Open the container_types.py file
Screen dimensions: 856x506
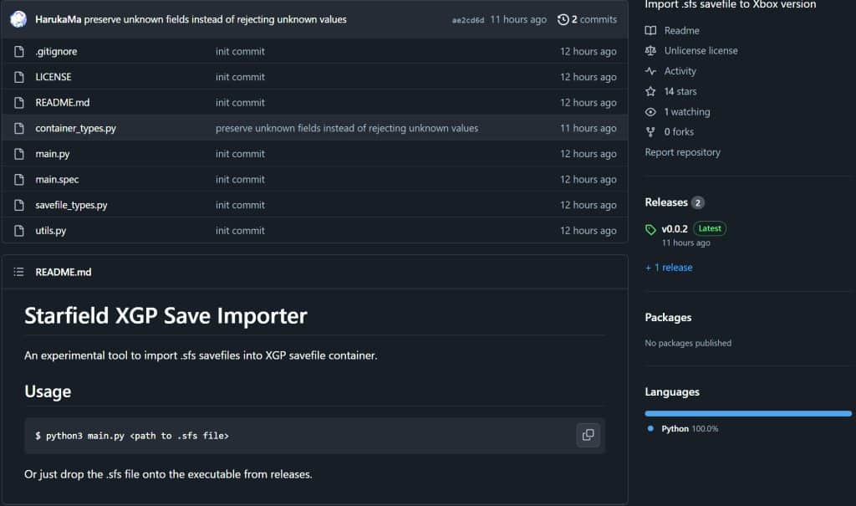click(76, 129)
